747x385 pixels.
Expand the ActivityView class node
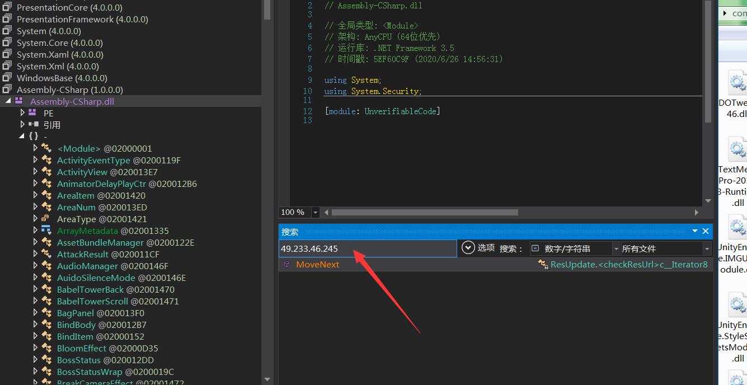[35, 172]
